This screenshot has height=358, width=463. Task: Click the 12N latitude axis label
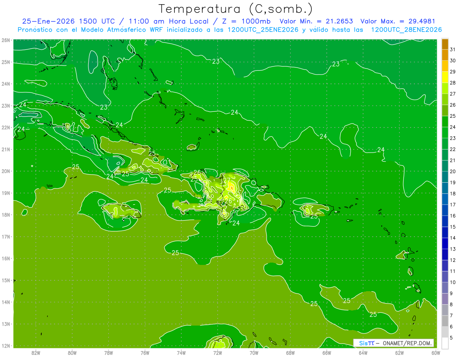tap(5, 346)
